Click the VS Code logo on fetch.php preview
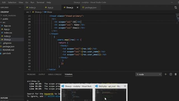Screen dimensions: 179x101 pos(96,86)
